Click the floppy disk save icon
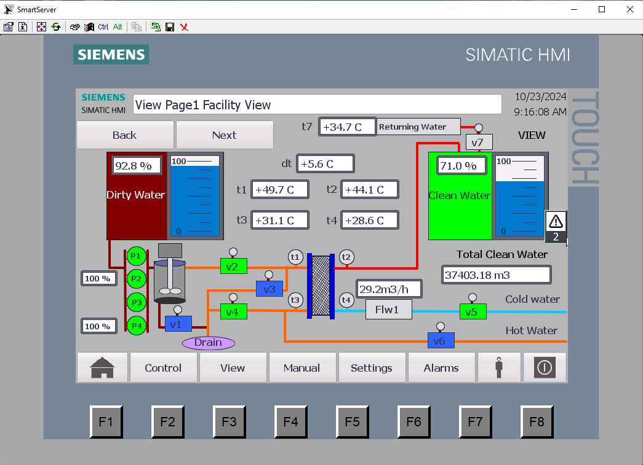Screen dimensions: 643x465 (x=170, y=27)
